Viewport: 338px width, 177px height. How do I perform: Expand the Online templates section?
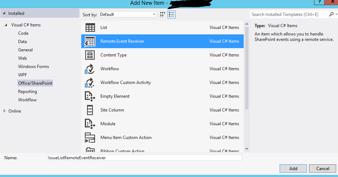(5, 111)
